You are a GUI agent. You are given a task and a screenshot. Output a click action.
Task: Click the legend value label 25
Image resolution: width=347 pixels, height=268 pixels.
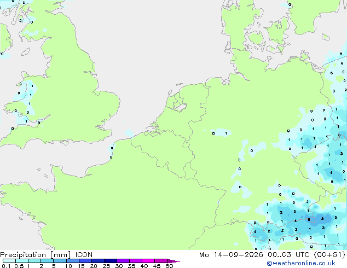tap(106, 266)
